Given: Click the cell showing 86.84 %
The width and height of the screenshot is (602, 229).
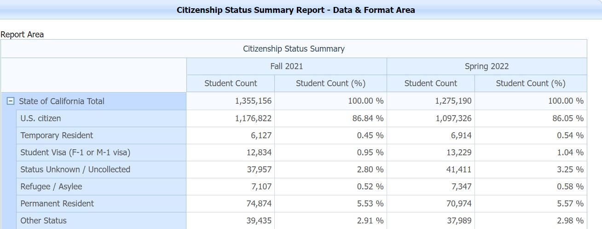Looking at the screenshot, I should click(x=330, y=118).
